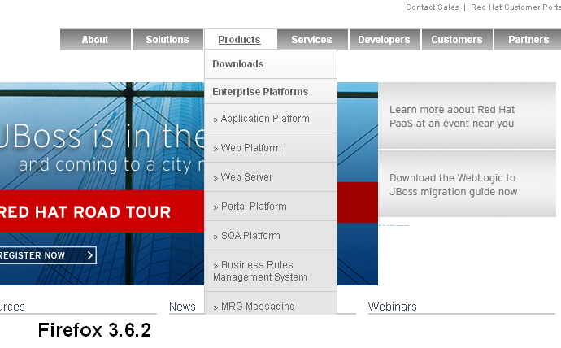Choose Web Server from the menu
This screenshot has height=348, width=561.
tap(271, 177)
